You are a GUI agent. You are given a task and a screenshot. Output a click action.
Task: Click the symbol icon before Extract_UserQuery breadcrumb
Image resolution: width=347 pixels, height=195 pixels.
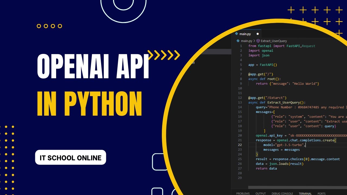tap(258, 41)
